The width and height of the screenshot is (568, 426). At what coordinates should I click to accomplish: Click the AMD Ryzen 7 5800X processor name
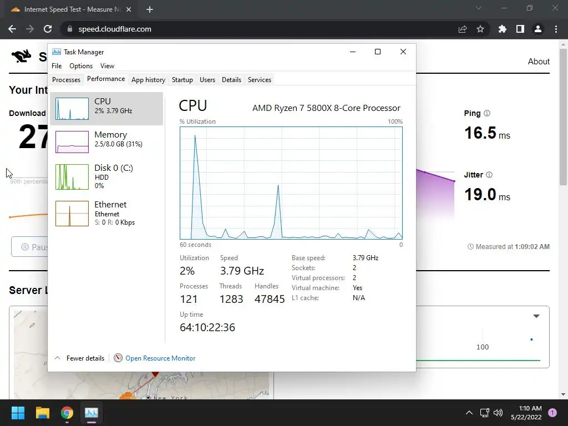point(326,108)
